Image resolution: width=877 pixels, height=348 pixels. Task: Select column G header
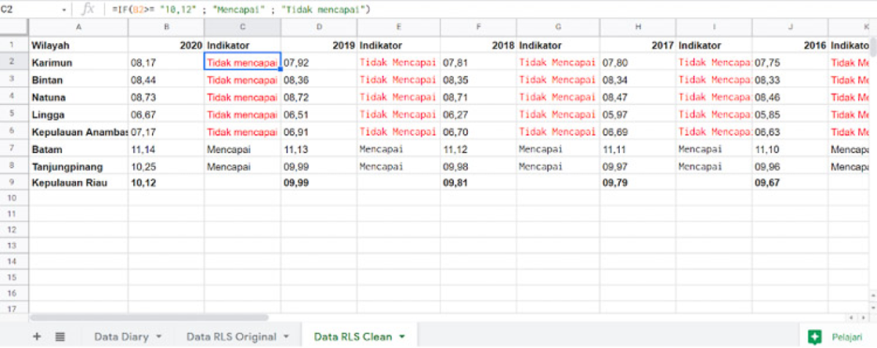coord(558,27)
